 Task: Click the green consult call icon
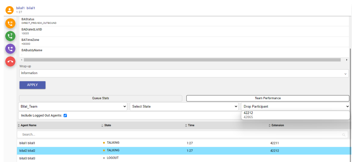[x=10, y=36]
